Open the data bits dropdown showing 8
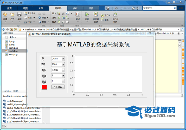Image resolution: width=186 pixels, height=130 pixels. click(x=63, y=76)
